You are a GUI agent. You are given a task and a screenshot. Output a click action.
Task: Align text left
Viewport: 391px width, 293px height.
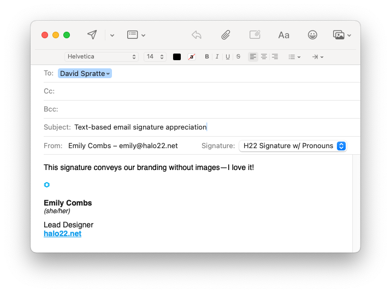coord(253,57)
